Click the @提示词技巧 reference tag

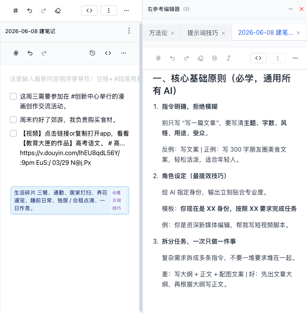(x=117, y=200)
